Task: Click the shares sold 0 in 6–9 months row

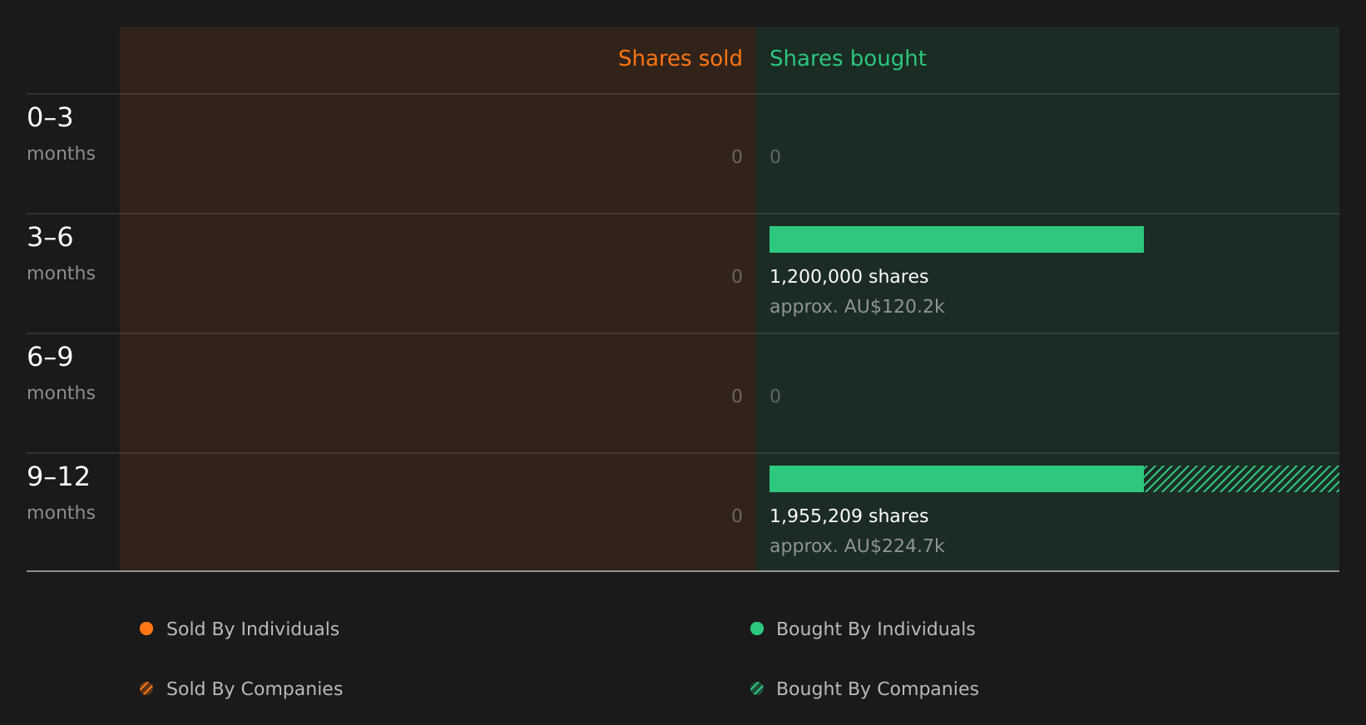Action: pos(737,397)
